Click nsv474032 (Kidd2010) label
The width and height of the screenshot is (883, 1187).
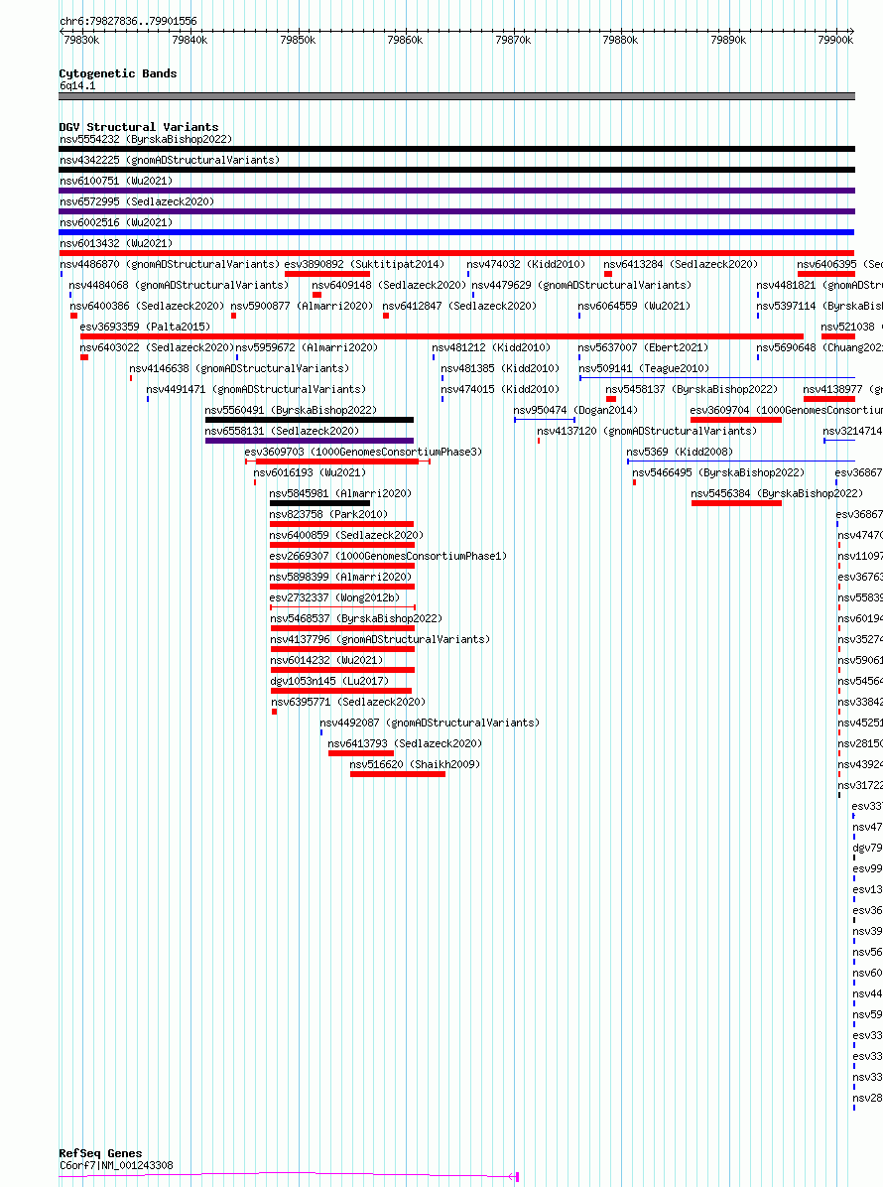526,264
